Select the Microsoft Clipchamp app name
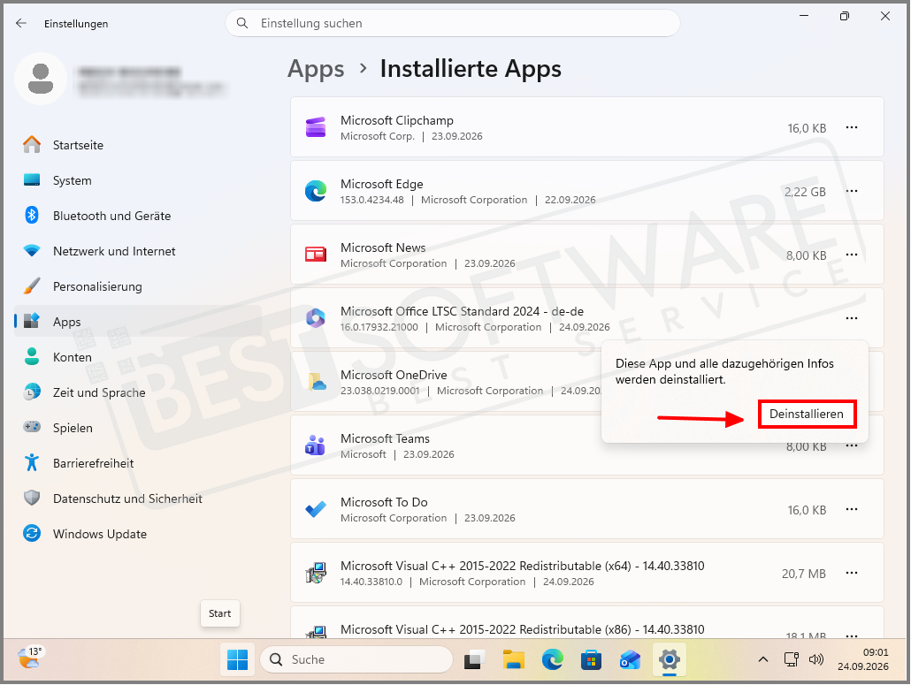911x685 pixels. point(397,120)
